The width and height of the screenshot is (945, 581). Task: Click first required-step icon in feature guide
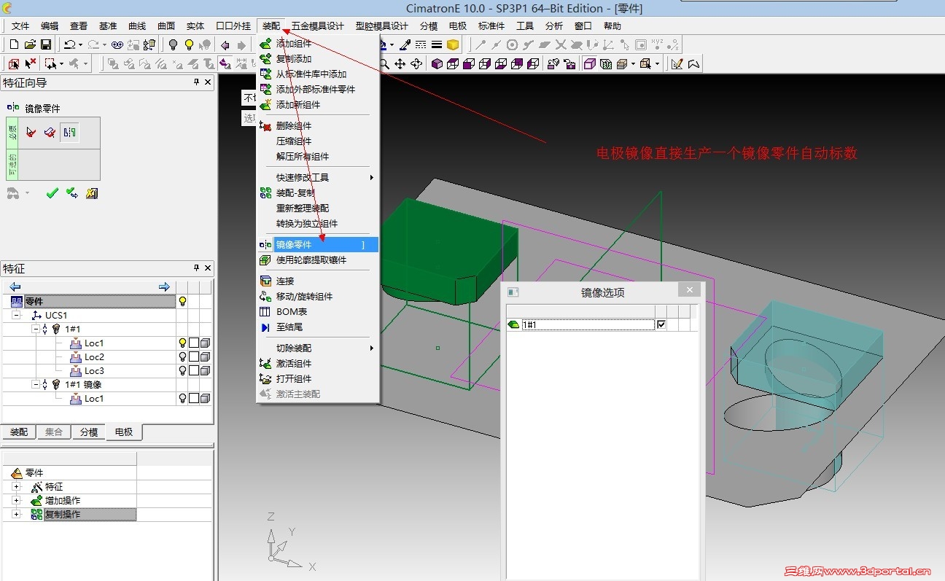click(x=30, y=133)
